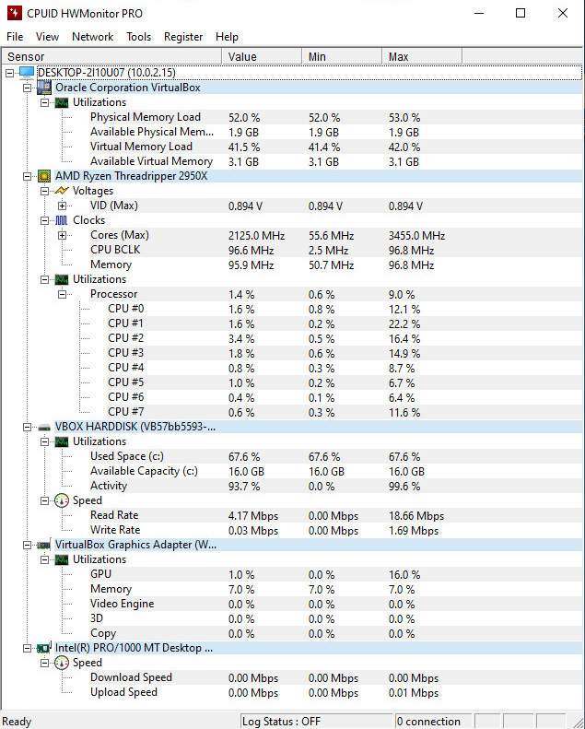The width and height of the screenshot is (585, 729).
Task: Click the HWMonitor PRO app icon in title bar
Action: pyautogui.click(x=12, y=13)
